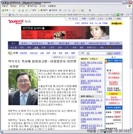Screen dimensions: 133x134
Task: Click the Go (이동) green arrow button
Action: (120, 15)
